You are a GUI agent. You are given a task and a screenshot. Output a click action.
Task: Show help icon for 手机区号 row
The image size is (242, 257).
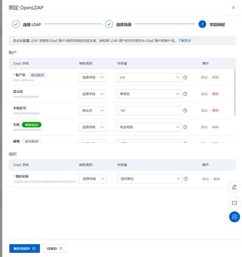(x=185, y=110)
